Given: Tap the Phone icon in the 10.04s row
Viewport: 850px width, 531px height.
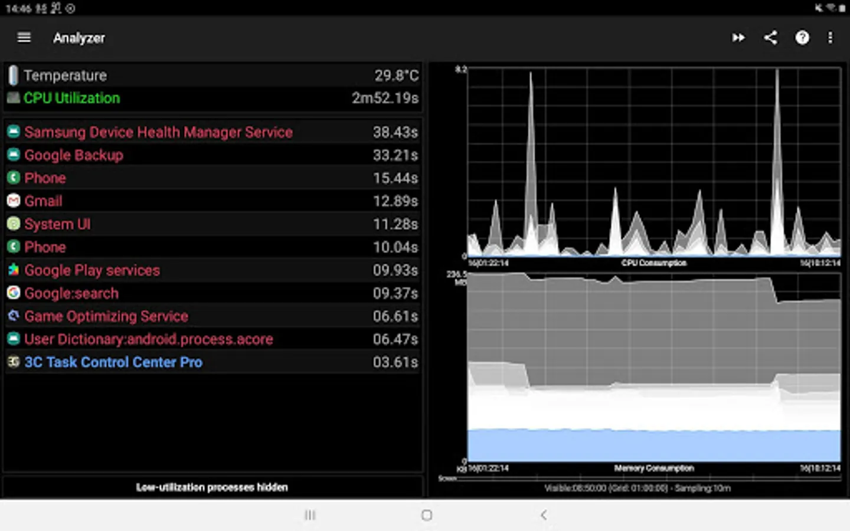Looking at the screenshot, I should [x=14, y=247].
